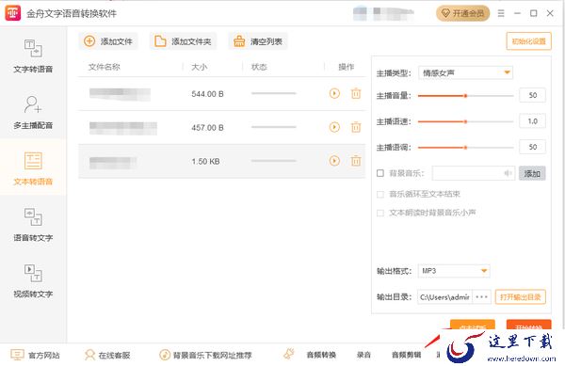
Task: Enable the 背景音乐 checkbox
Action: pos(380,173)
